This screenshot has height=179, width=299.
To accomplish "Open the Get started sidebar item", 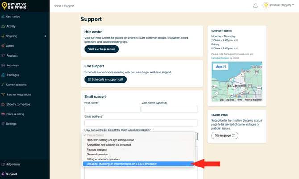I will pos(13,16).
